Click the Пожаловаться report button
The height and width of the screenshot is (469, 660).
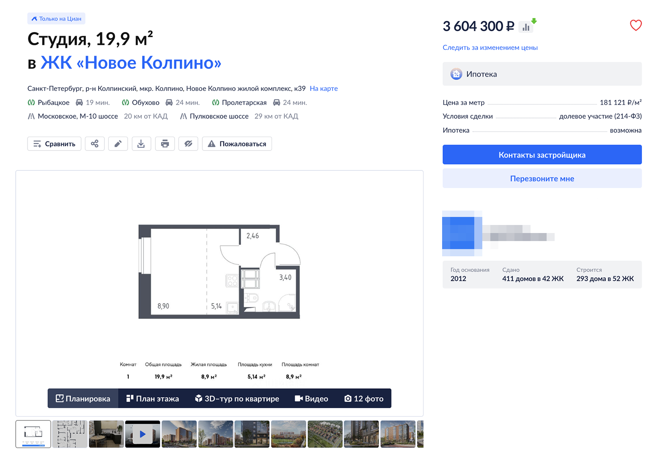coord(237,144)
